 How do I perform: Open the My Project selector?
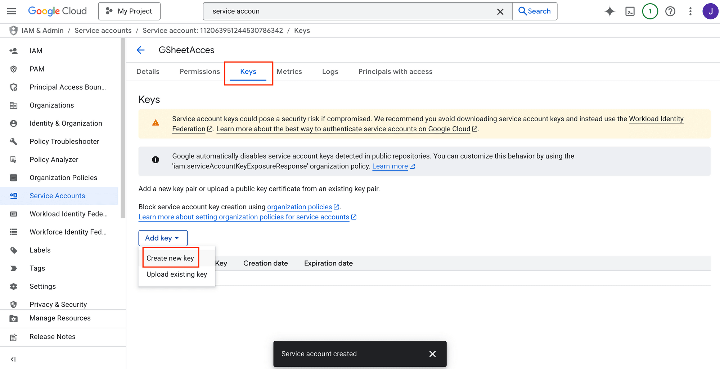(129, 11)
